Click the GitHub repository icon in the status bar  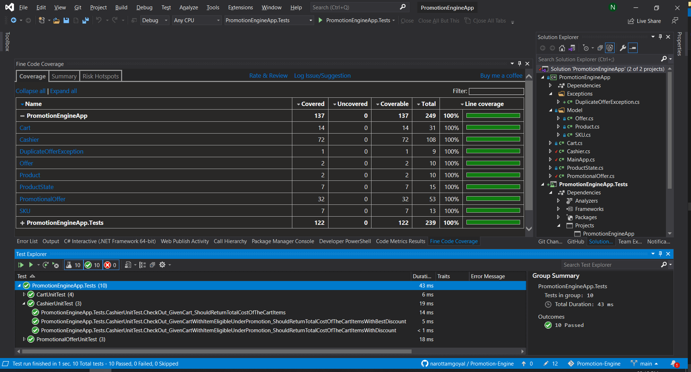click(x=425, y=363)
